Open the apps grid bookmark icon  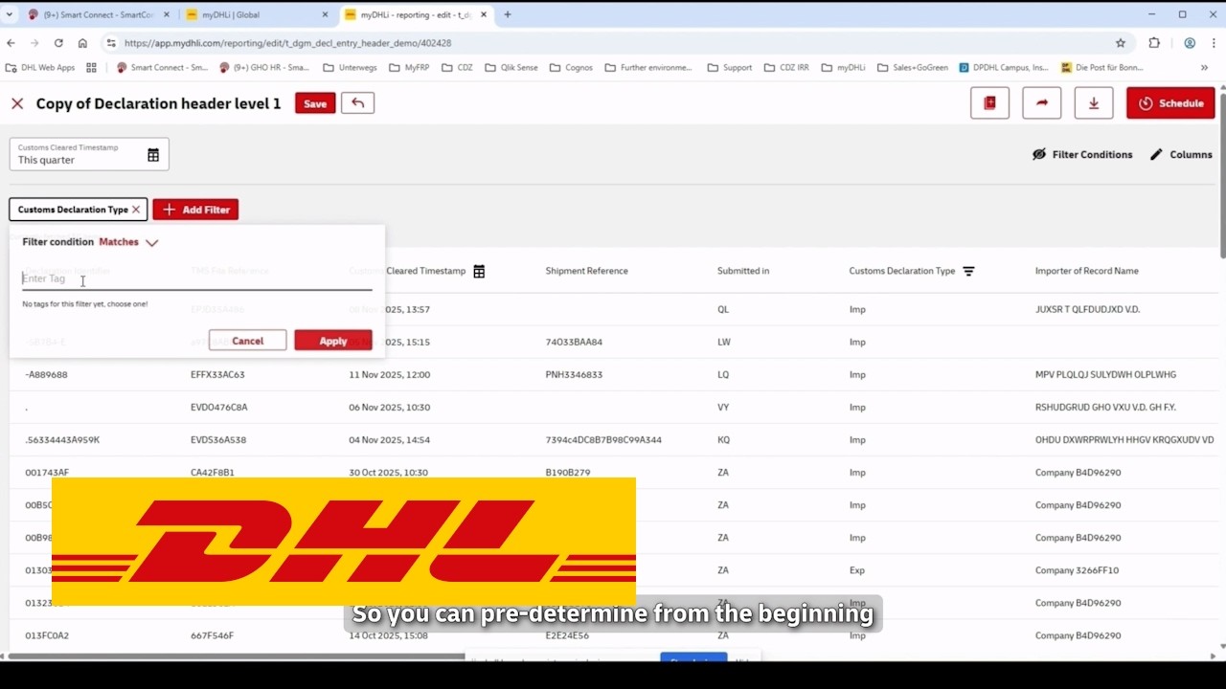click(91, 68)
